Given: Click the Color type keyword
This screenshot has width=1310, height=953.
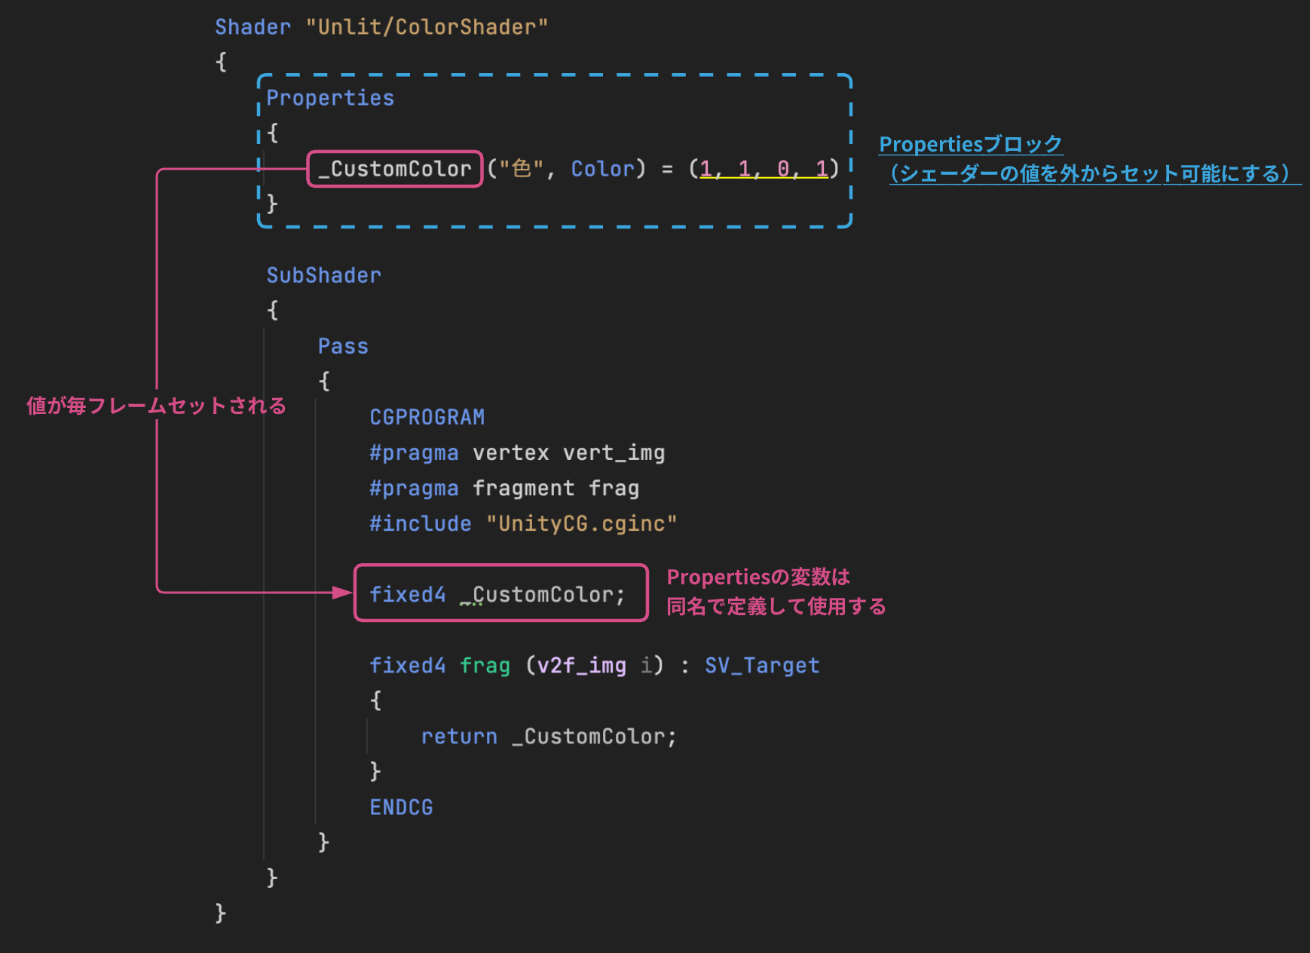Looking at the screenshot, I should pyautogui.click(x=603, y=169).
